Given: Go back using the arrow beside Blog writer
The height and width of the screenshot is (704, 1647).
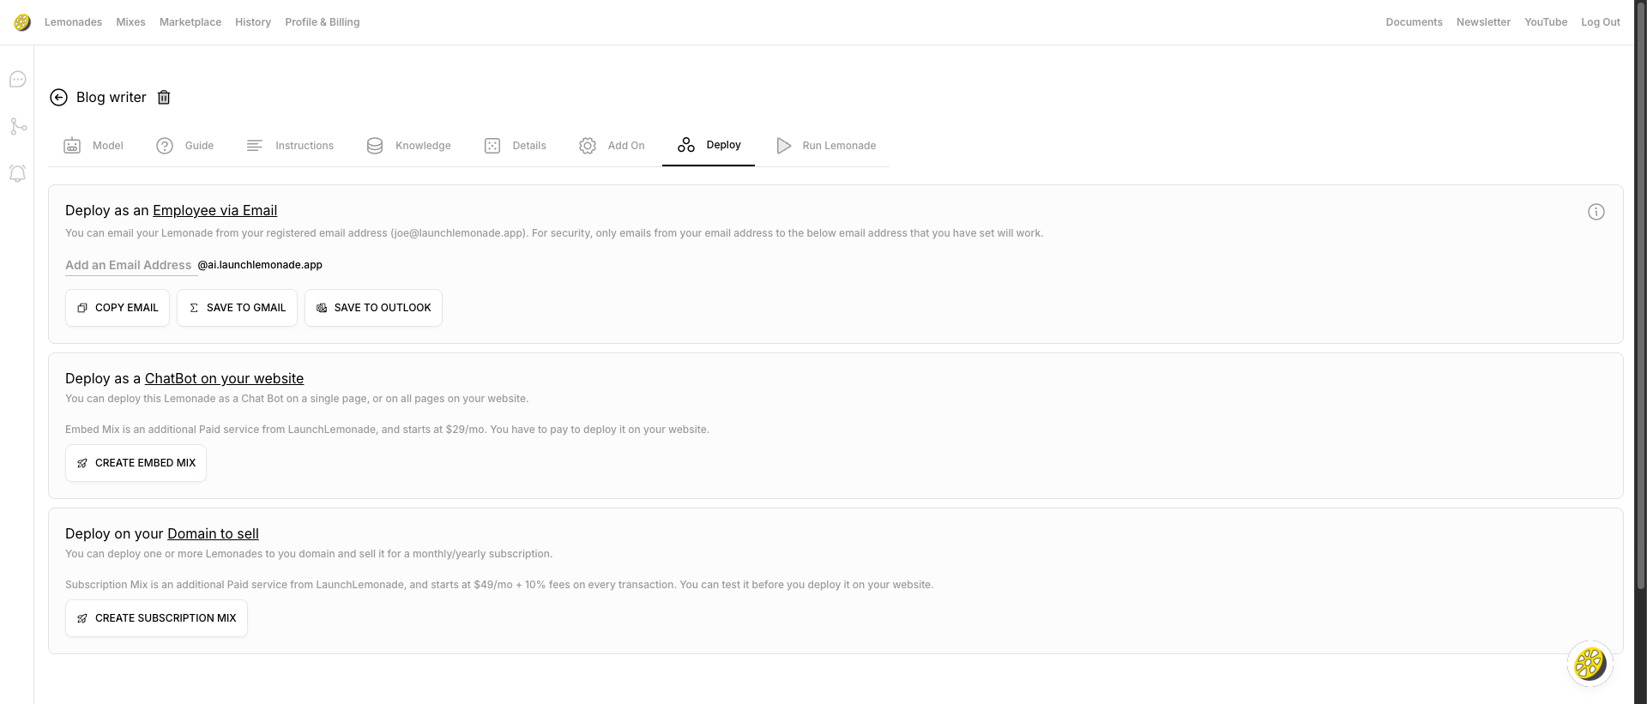Looking at the screenshot, I should (x=58, y=98).
